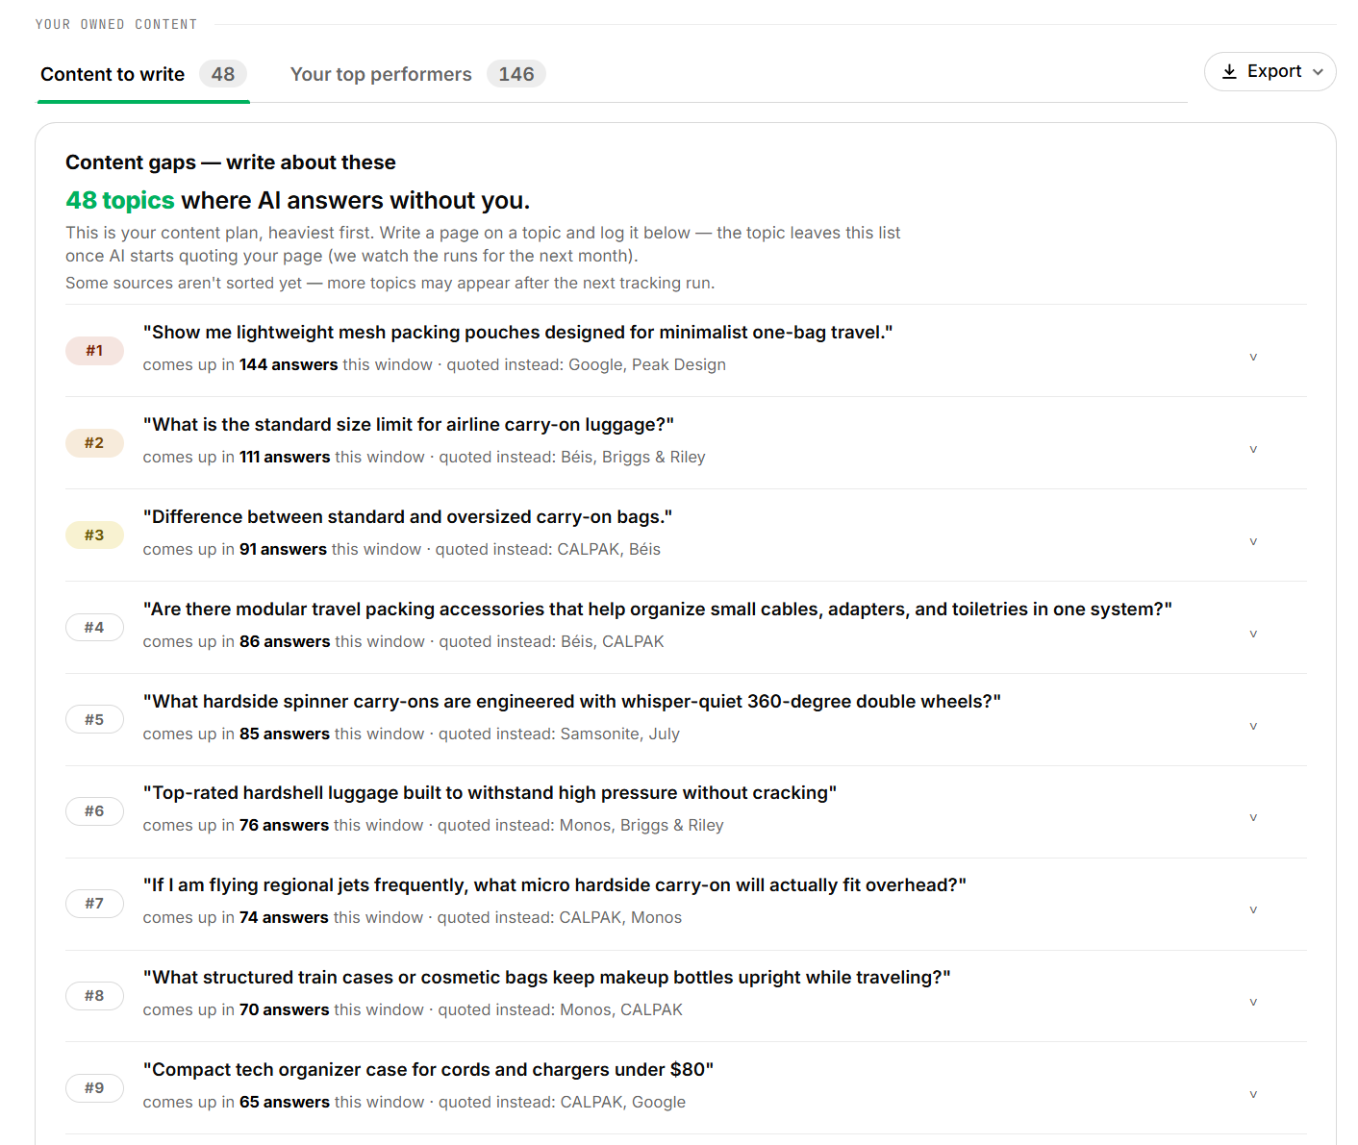
Task: Open the Export dropdown button
Action: 1270,72
